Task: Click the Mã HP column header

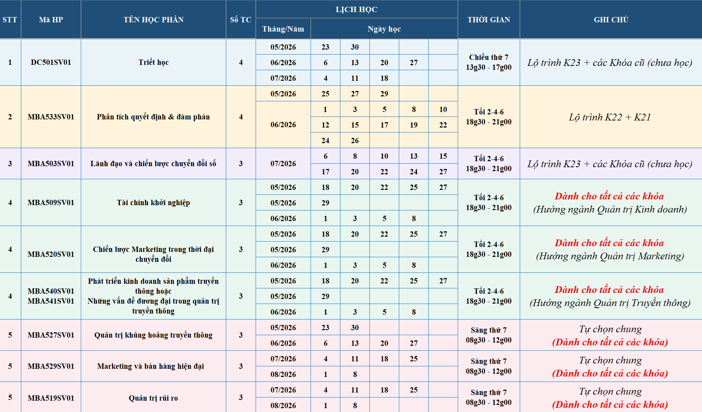Action: click(51, 20)
